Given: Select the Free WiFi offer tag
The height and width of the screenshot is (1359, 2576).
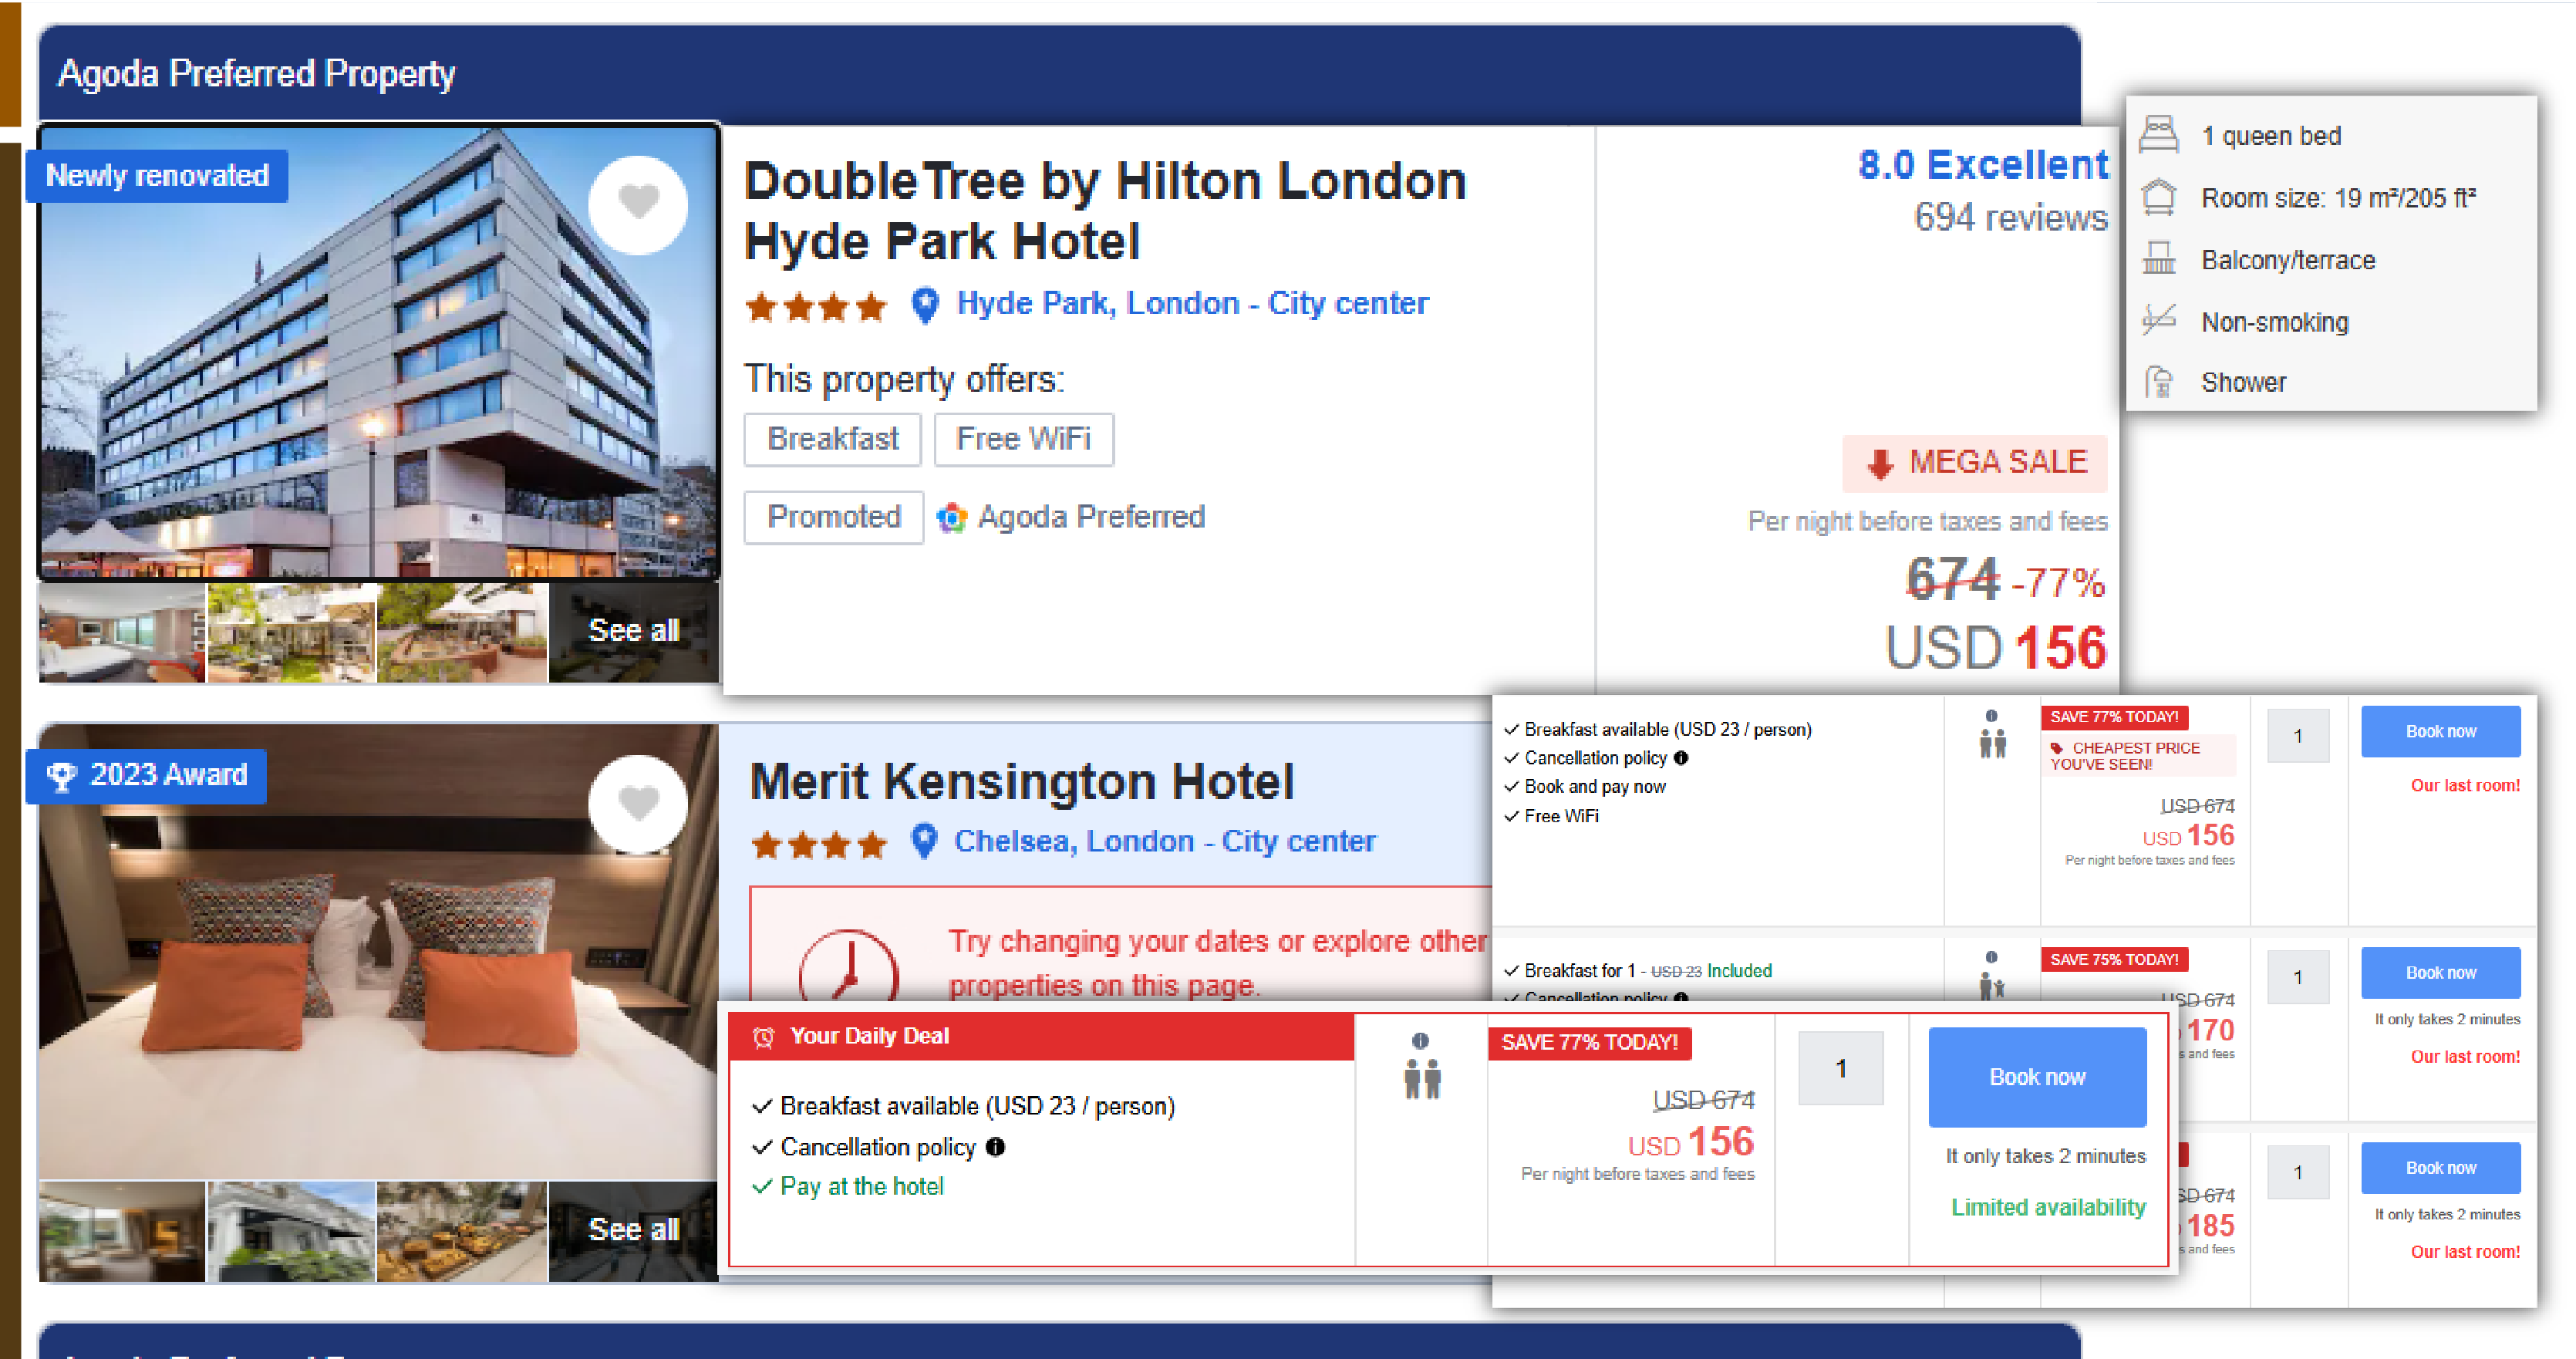Looking at the screenshot, I should point(1023,439).
